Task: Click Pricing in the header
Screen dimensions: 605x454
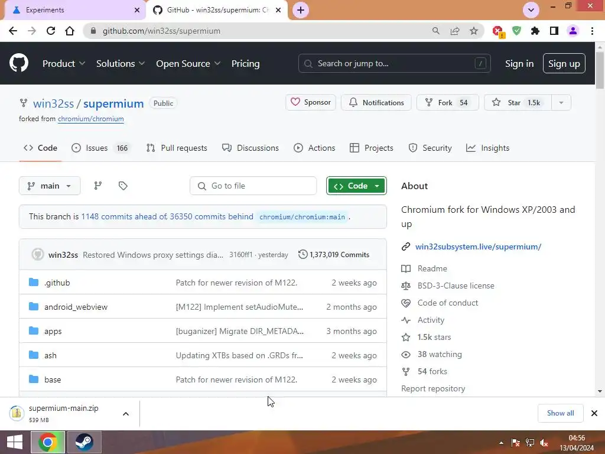Action: point(245,63)
